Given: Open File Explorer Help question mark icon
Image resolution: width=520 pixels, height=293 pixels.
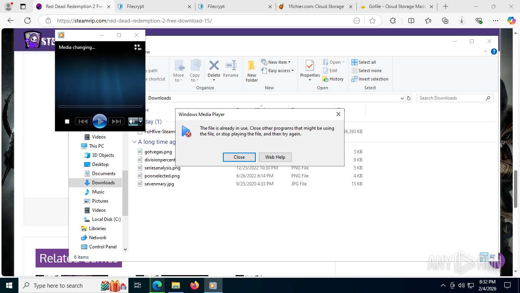Looking at the screenshot, I should pos(494,52).
